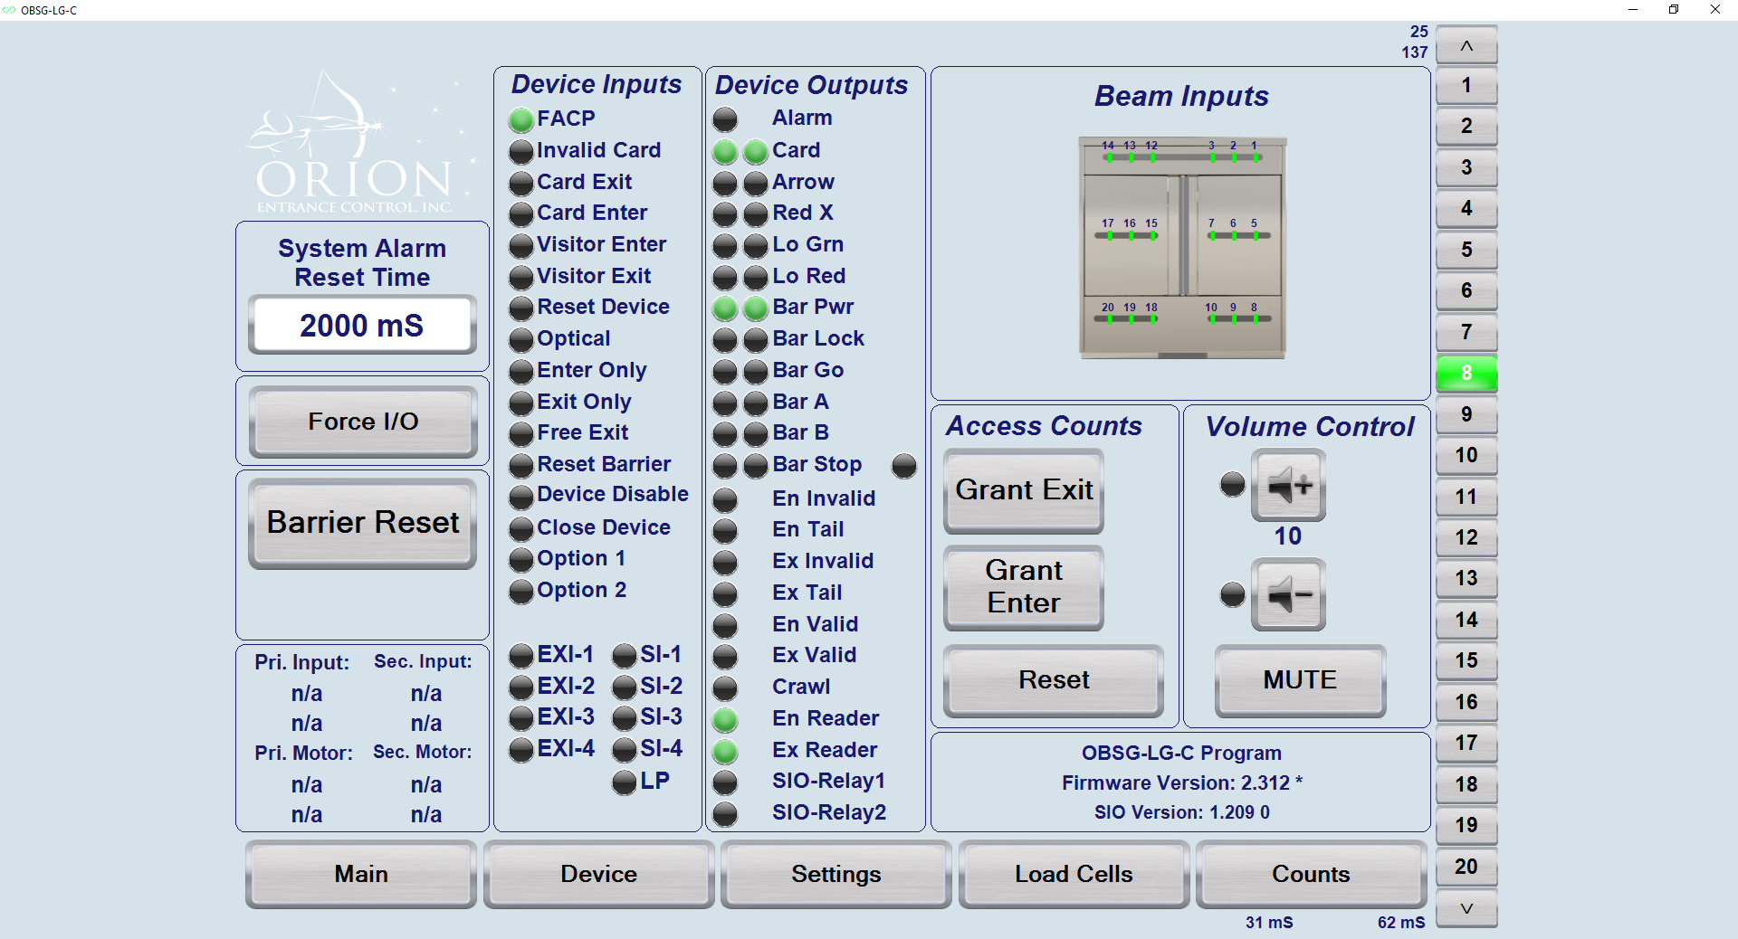The image size is (1738, 939).
Task: Select device number 9 in list
Action: 1466,414
